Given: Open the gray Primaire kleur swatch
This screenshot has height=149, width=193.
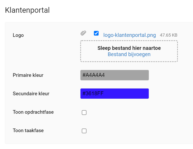Looking at the screenshot, I should (114, 75).
